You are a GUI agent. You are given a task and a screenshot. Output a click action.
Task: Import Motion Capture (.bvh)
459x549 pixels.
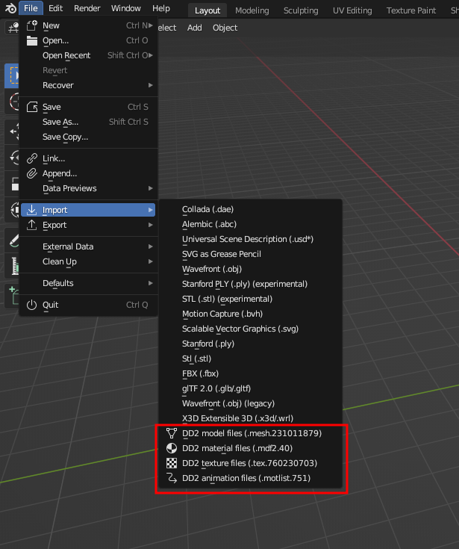[x=250, y=314]
